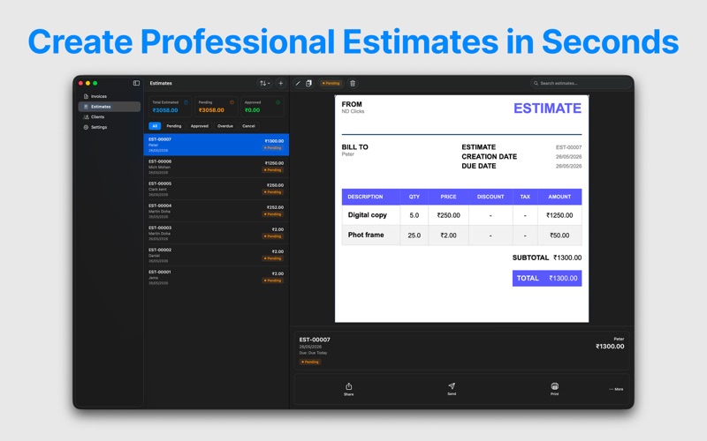Duplicate estimate with the copy icon
This screenshot has height=441, width=707.
[308, 83]
